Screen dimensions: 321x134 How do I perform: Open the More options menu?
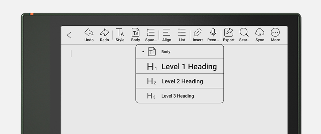click(x=275, y=35)
